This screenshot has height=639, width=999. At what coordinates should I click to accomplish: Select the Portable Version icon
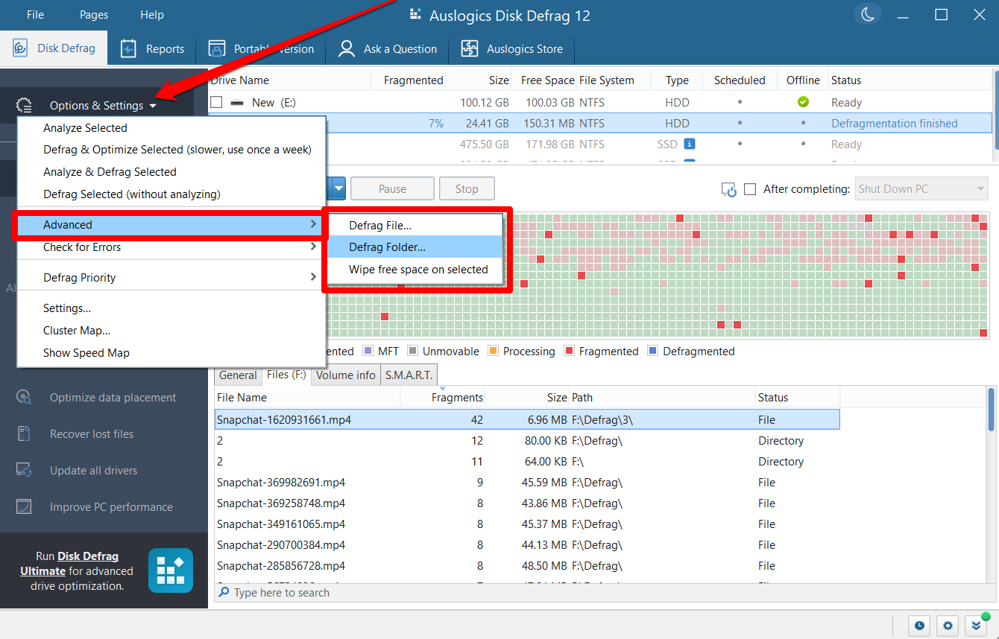(215, 48)
